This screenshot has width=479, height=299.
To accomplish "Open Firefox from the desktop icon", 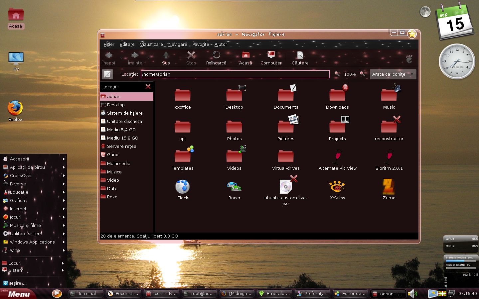I will click(15, 108).
